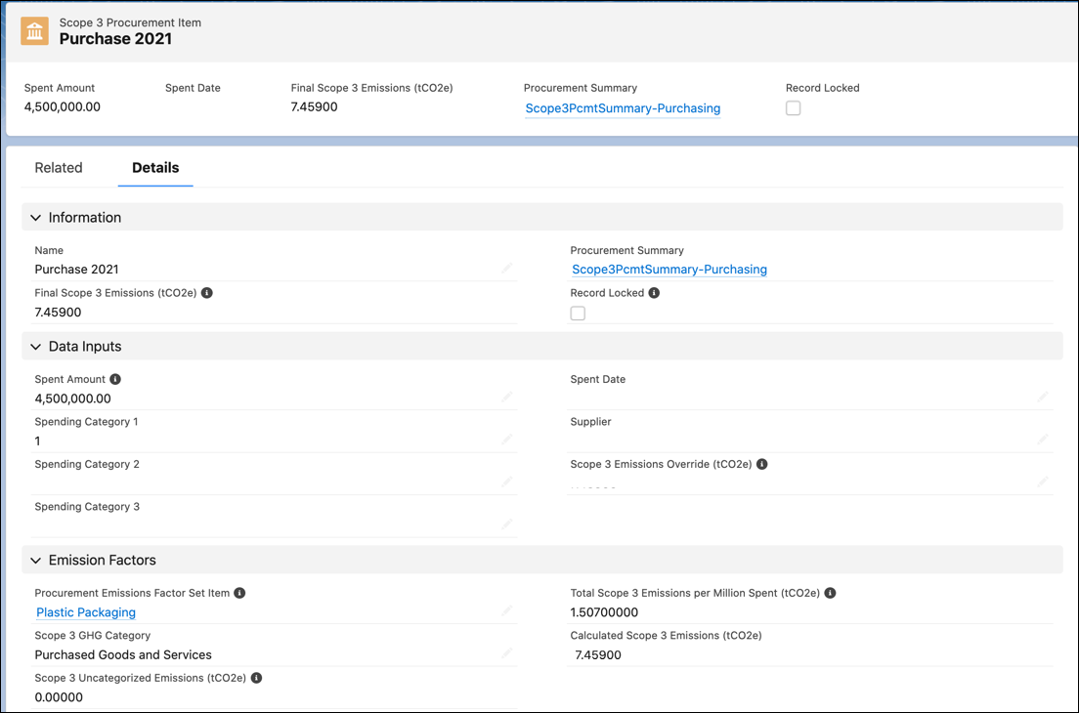
Task: Open info tooltip for Final Scope 3 Emissions
Action: click(206, 293)
